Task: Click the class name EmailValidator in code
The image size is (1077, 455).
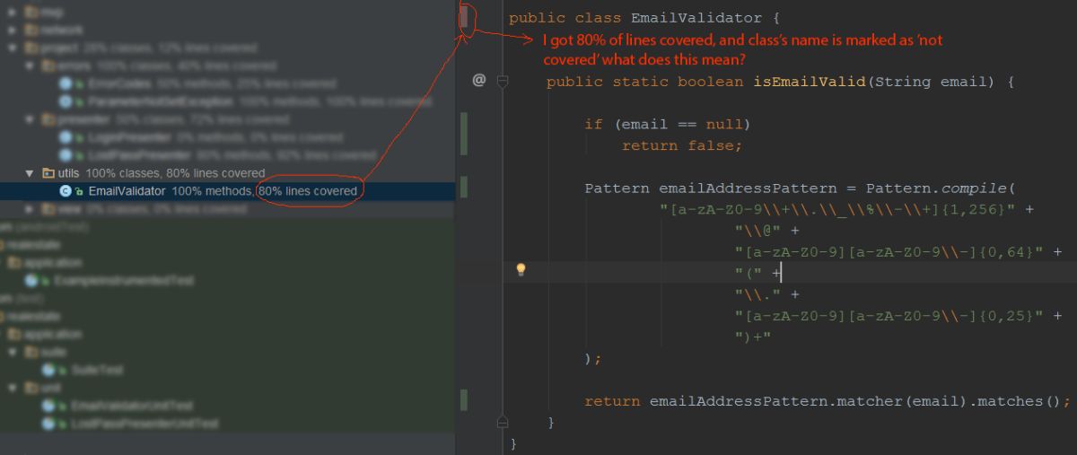Action: pos(696,18)
